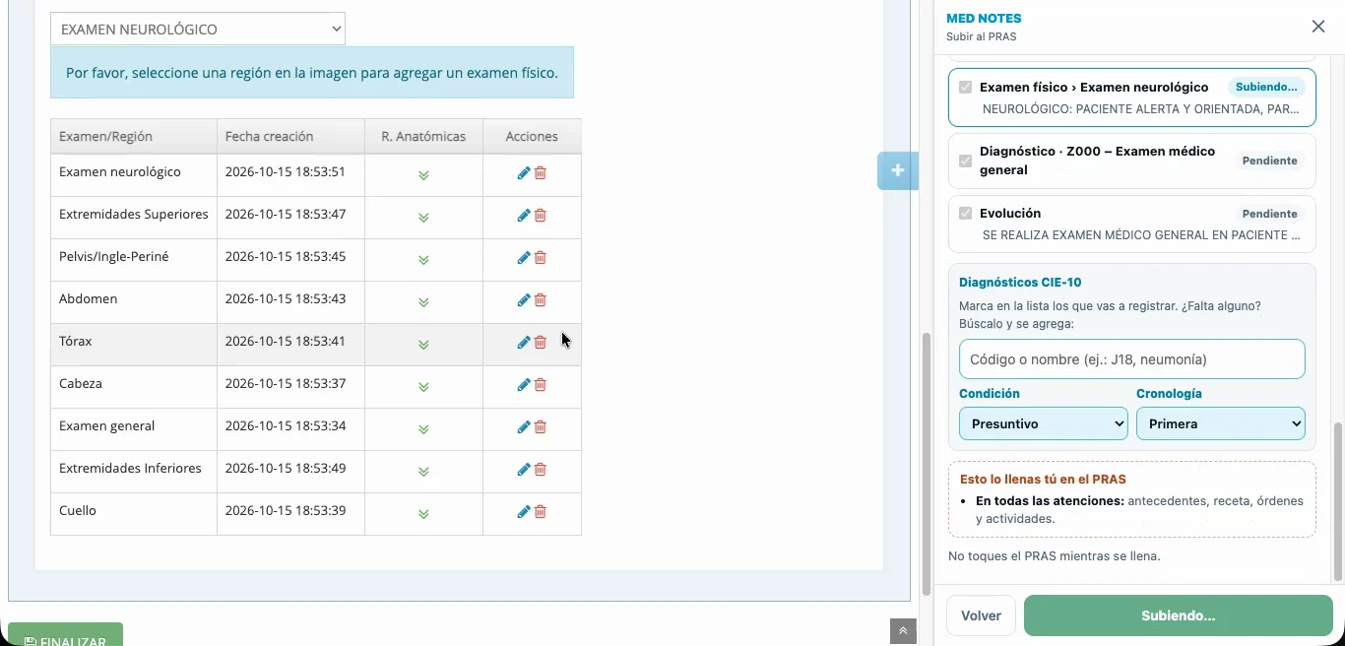
Task: Edit the Pelvis/Ingle-Periné row
Action: coord(524,258)
